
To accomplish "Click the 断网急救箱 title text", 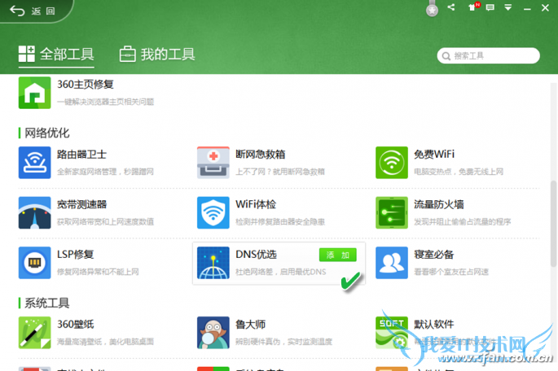I will 261,155.
